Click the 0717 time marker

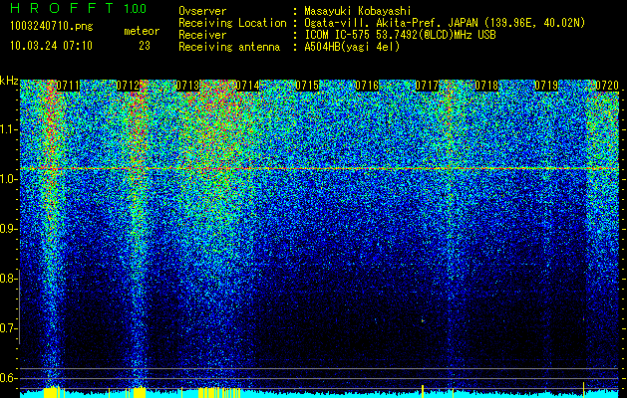click(427, 86)
